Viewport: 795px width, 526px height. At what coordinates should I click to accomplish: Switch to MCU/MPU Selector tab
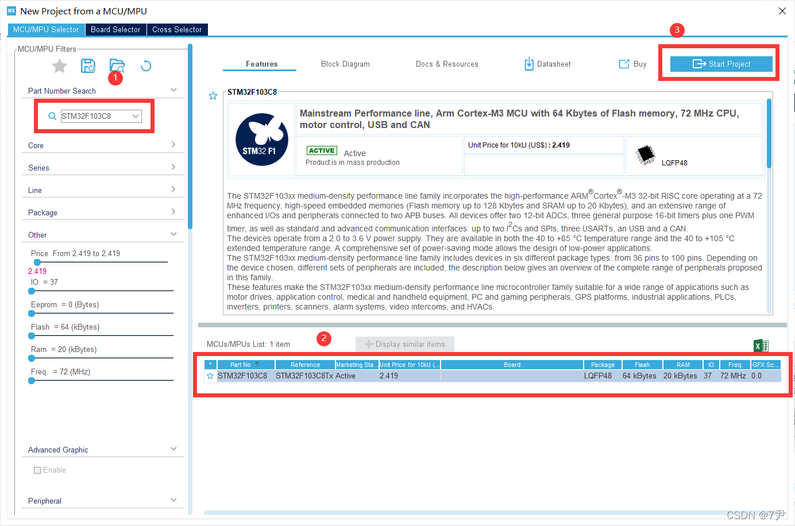pyautogui.click(x=46, y=30)
